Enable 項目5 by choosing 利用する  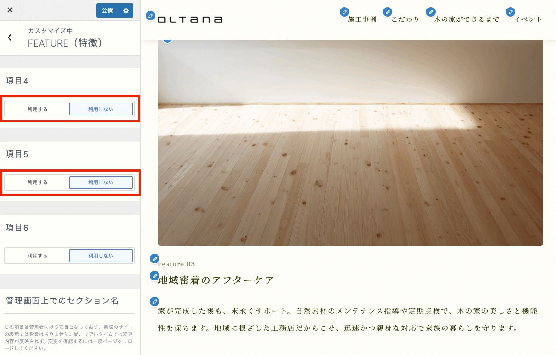37,182
